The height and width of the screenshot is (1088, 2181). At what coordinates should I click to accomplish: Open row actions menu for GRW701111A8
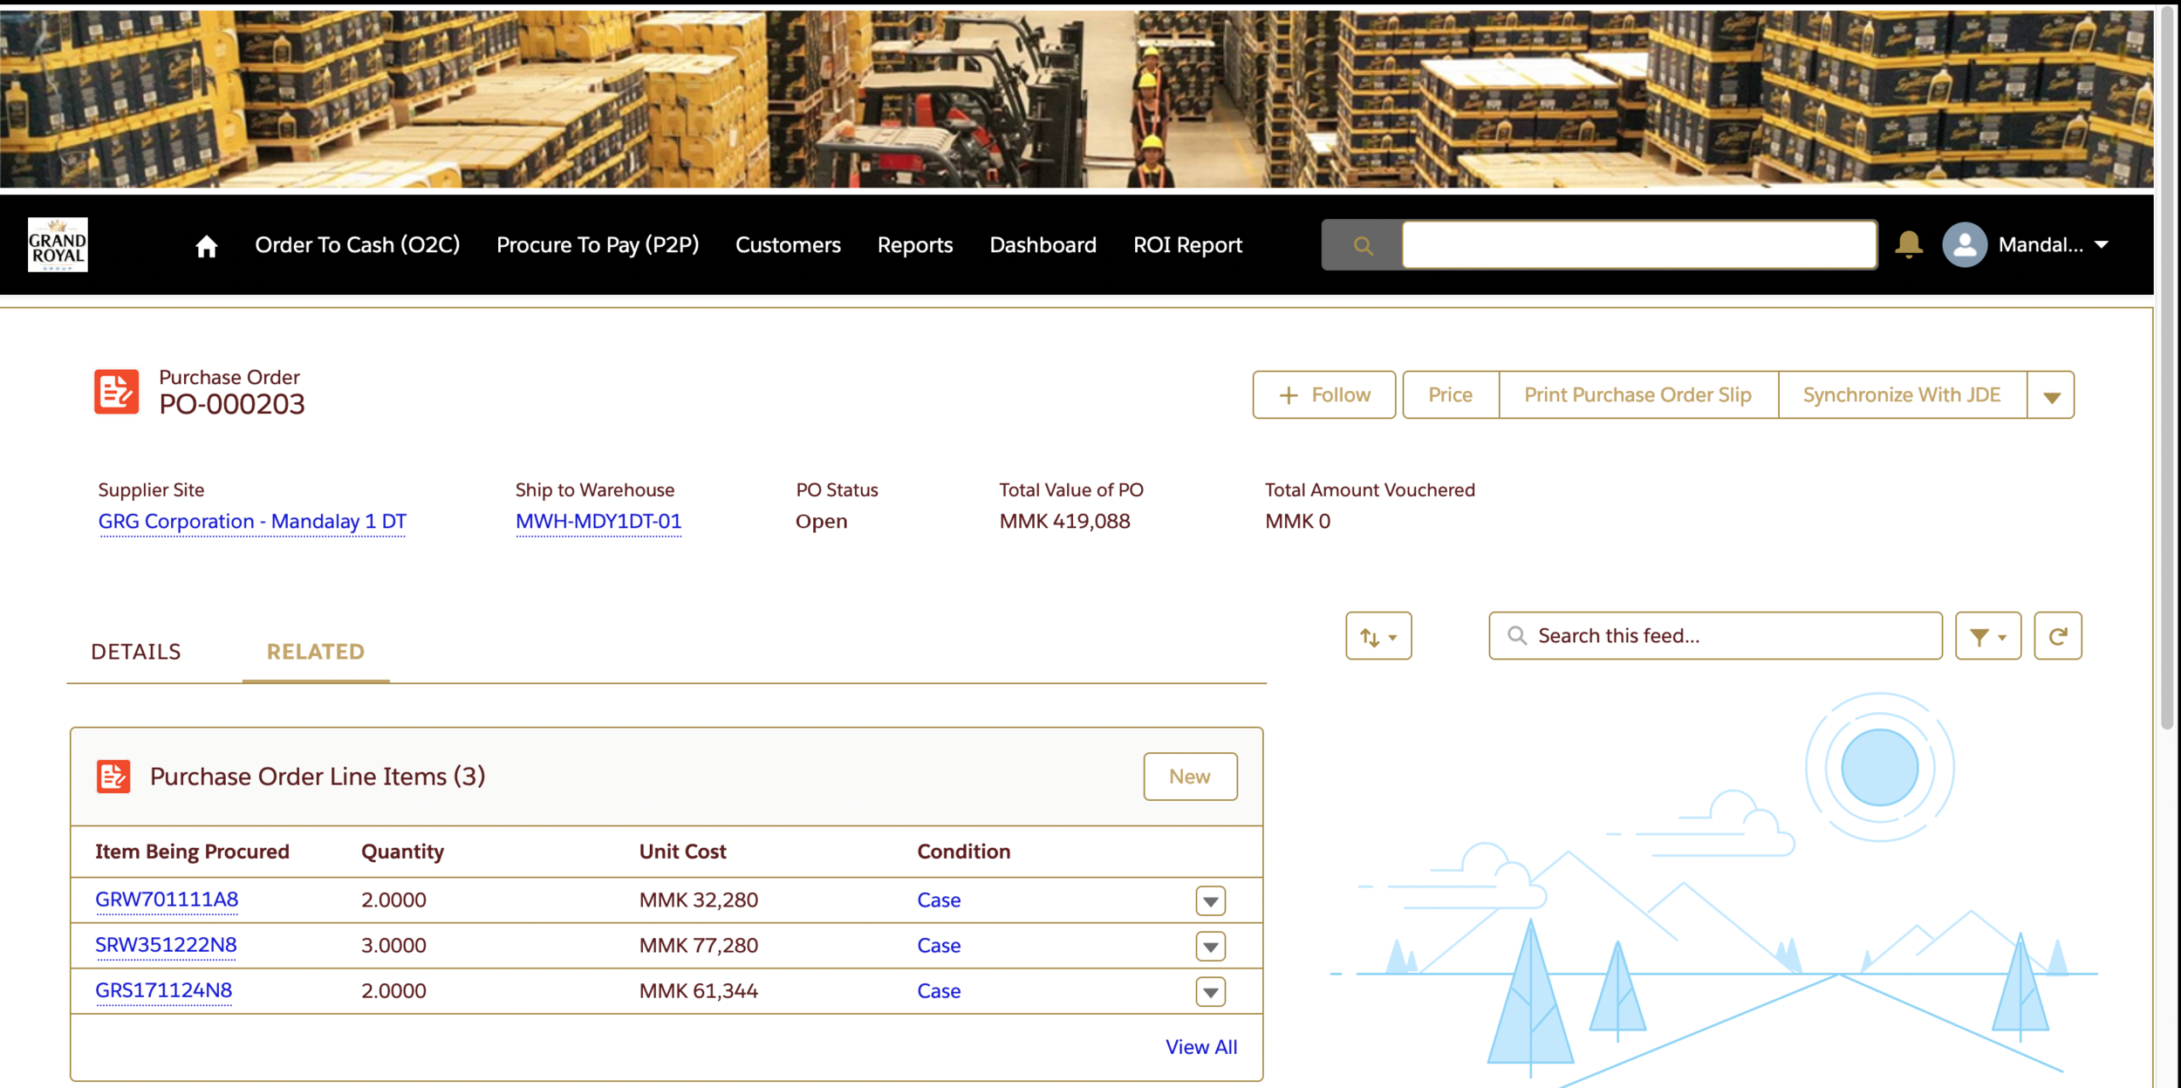click(1210, 901)
